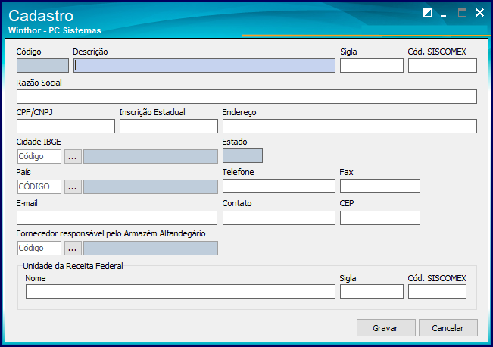Click the Cidade IBGE Código field
The height and width of the screenshot is (347, 493).
tap(39, 156)
